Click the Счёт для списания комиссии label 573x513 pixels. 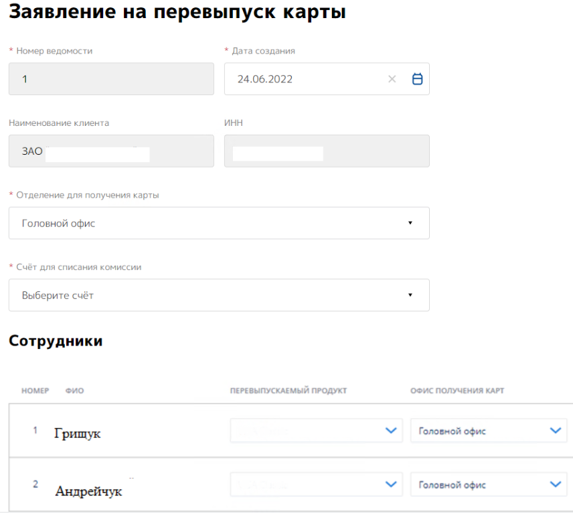(x=78, y=267)
